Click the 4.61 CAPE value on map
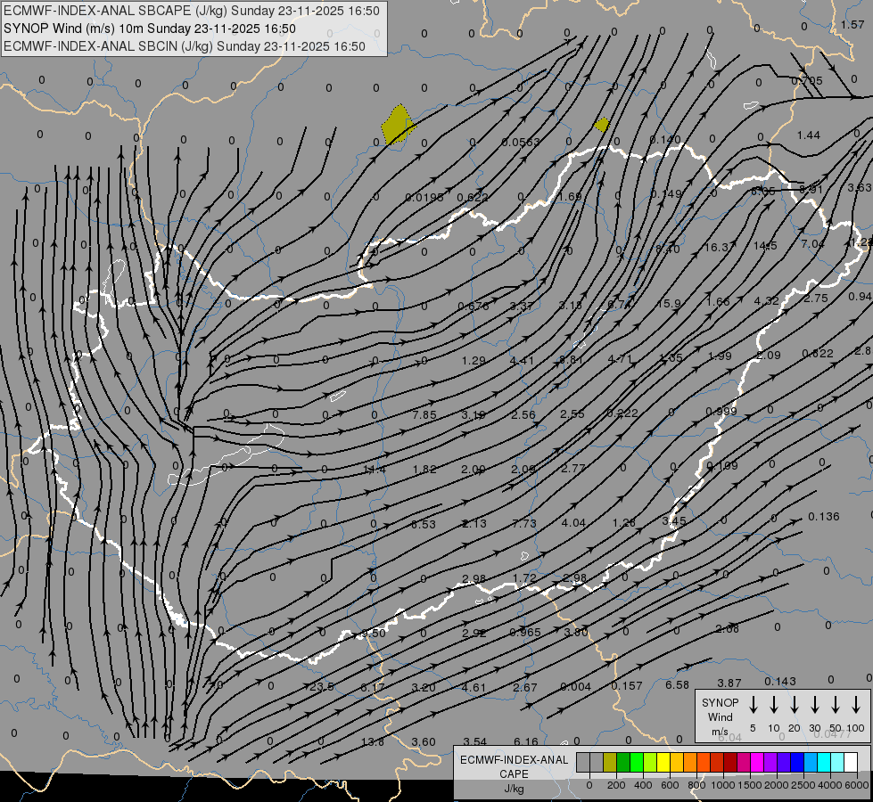The width and height of the screenshot is (873, 802). [474, 687]
